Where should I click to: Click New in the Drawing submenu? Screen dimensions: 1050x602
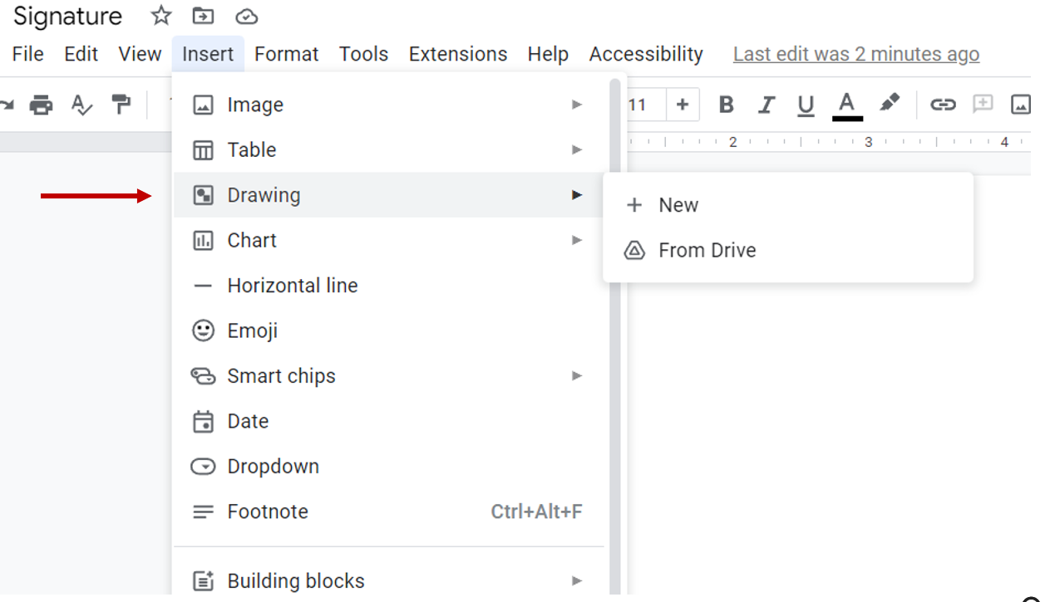(678, 205)
